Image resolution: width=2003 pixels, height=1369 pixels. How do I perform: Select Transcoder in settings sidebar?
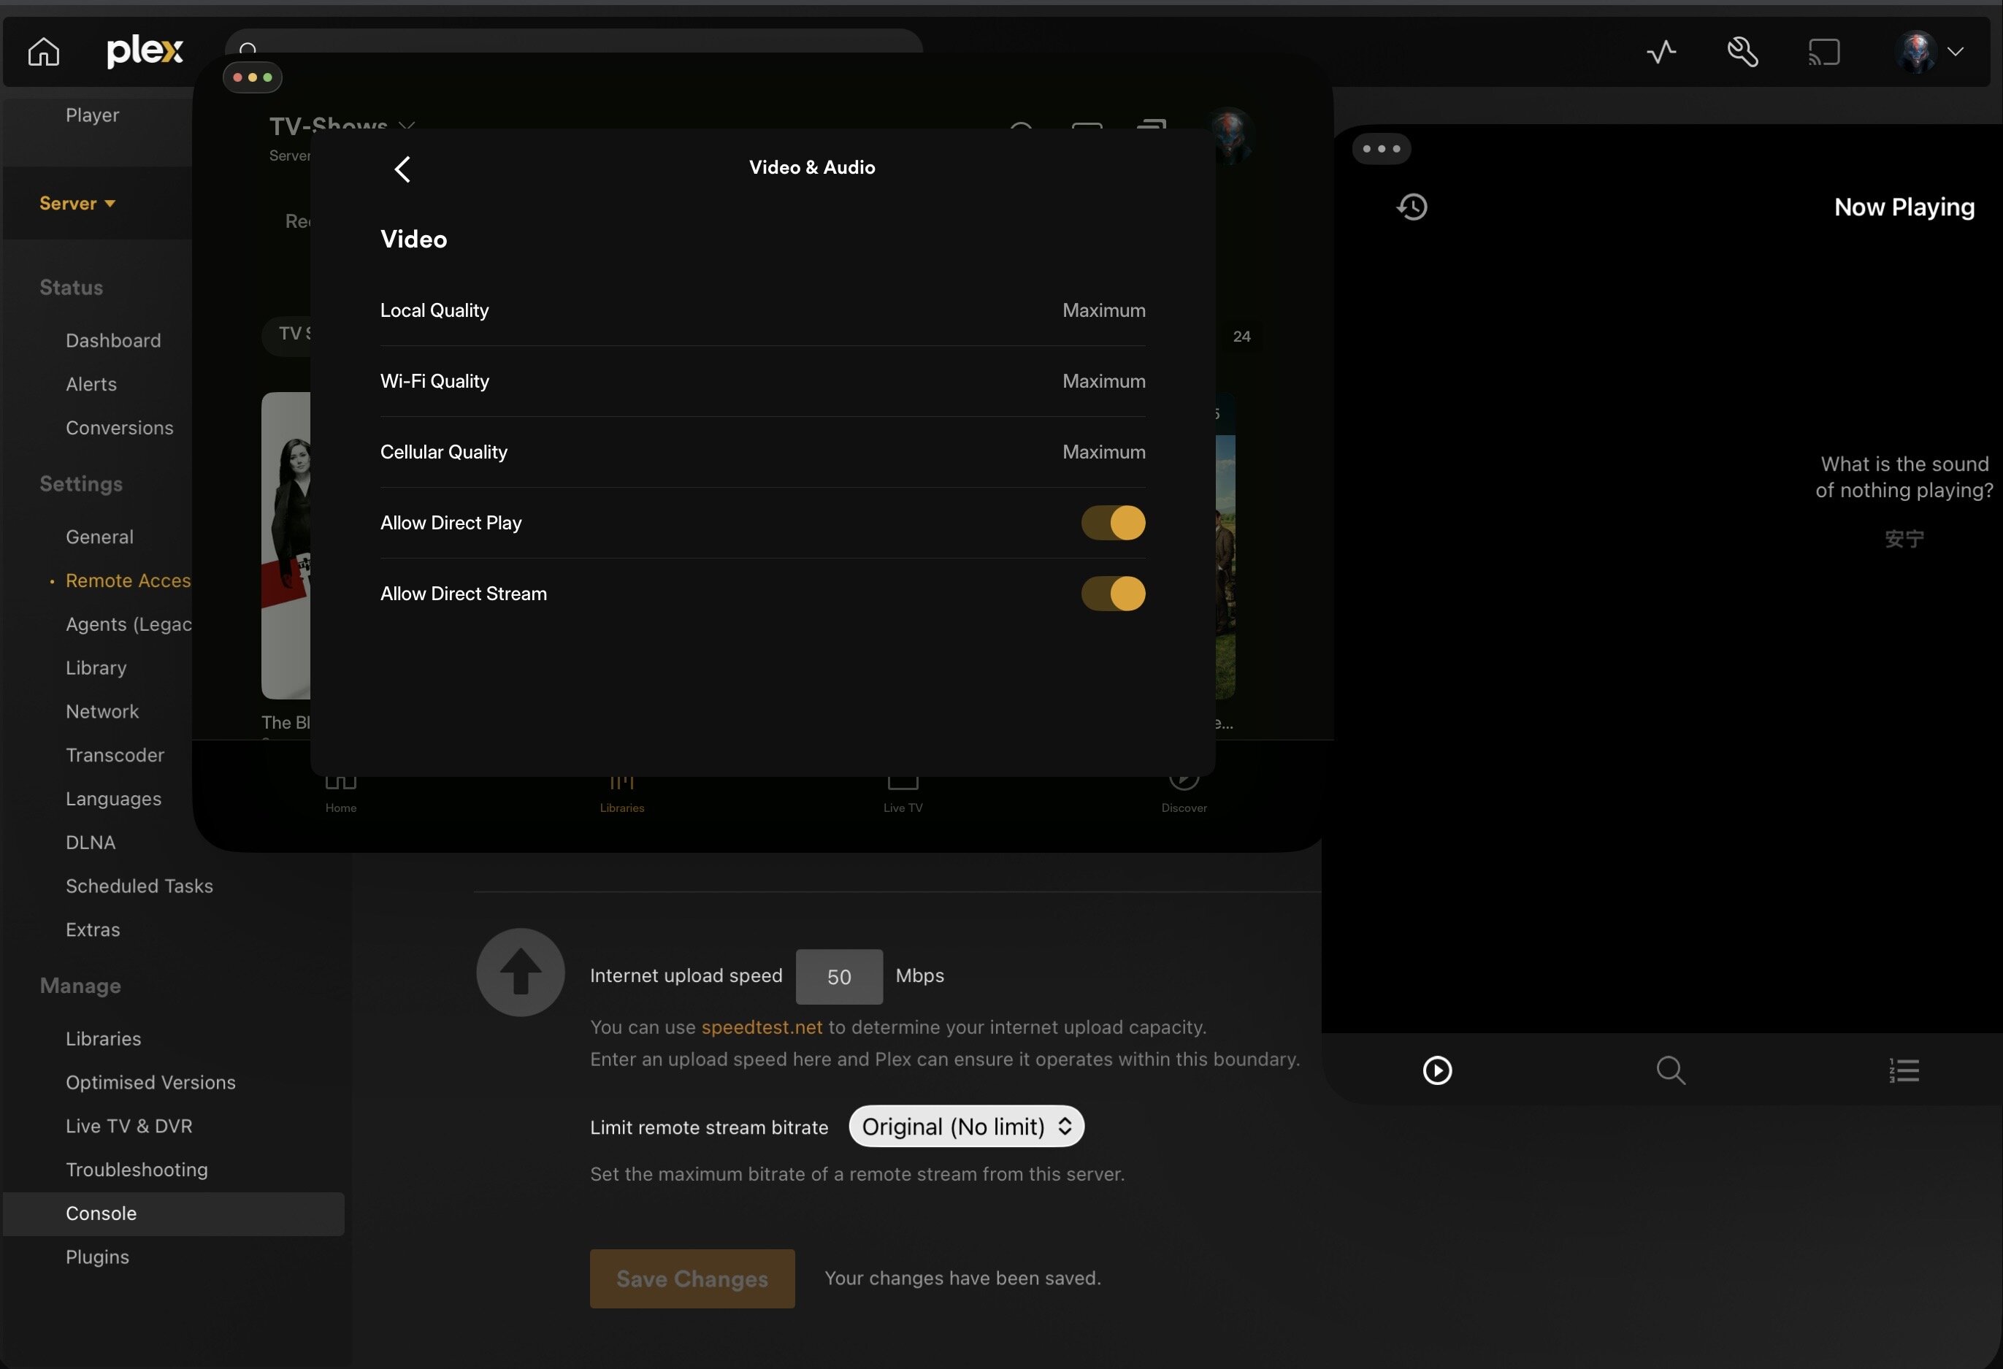(x=115, y=756)
